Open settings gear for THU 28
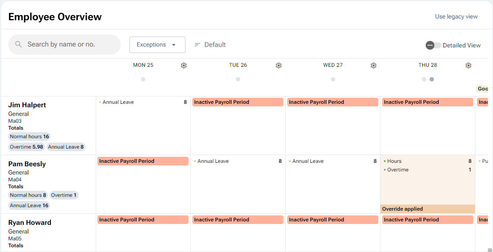 pyautogui.click(x=468, y=65)
